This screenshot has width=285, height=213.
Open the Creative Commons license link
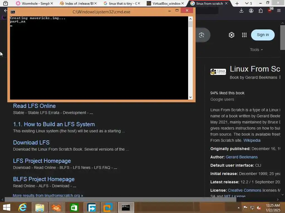tap(244, 190)
